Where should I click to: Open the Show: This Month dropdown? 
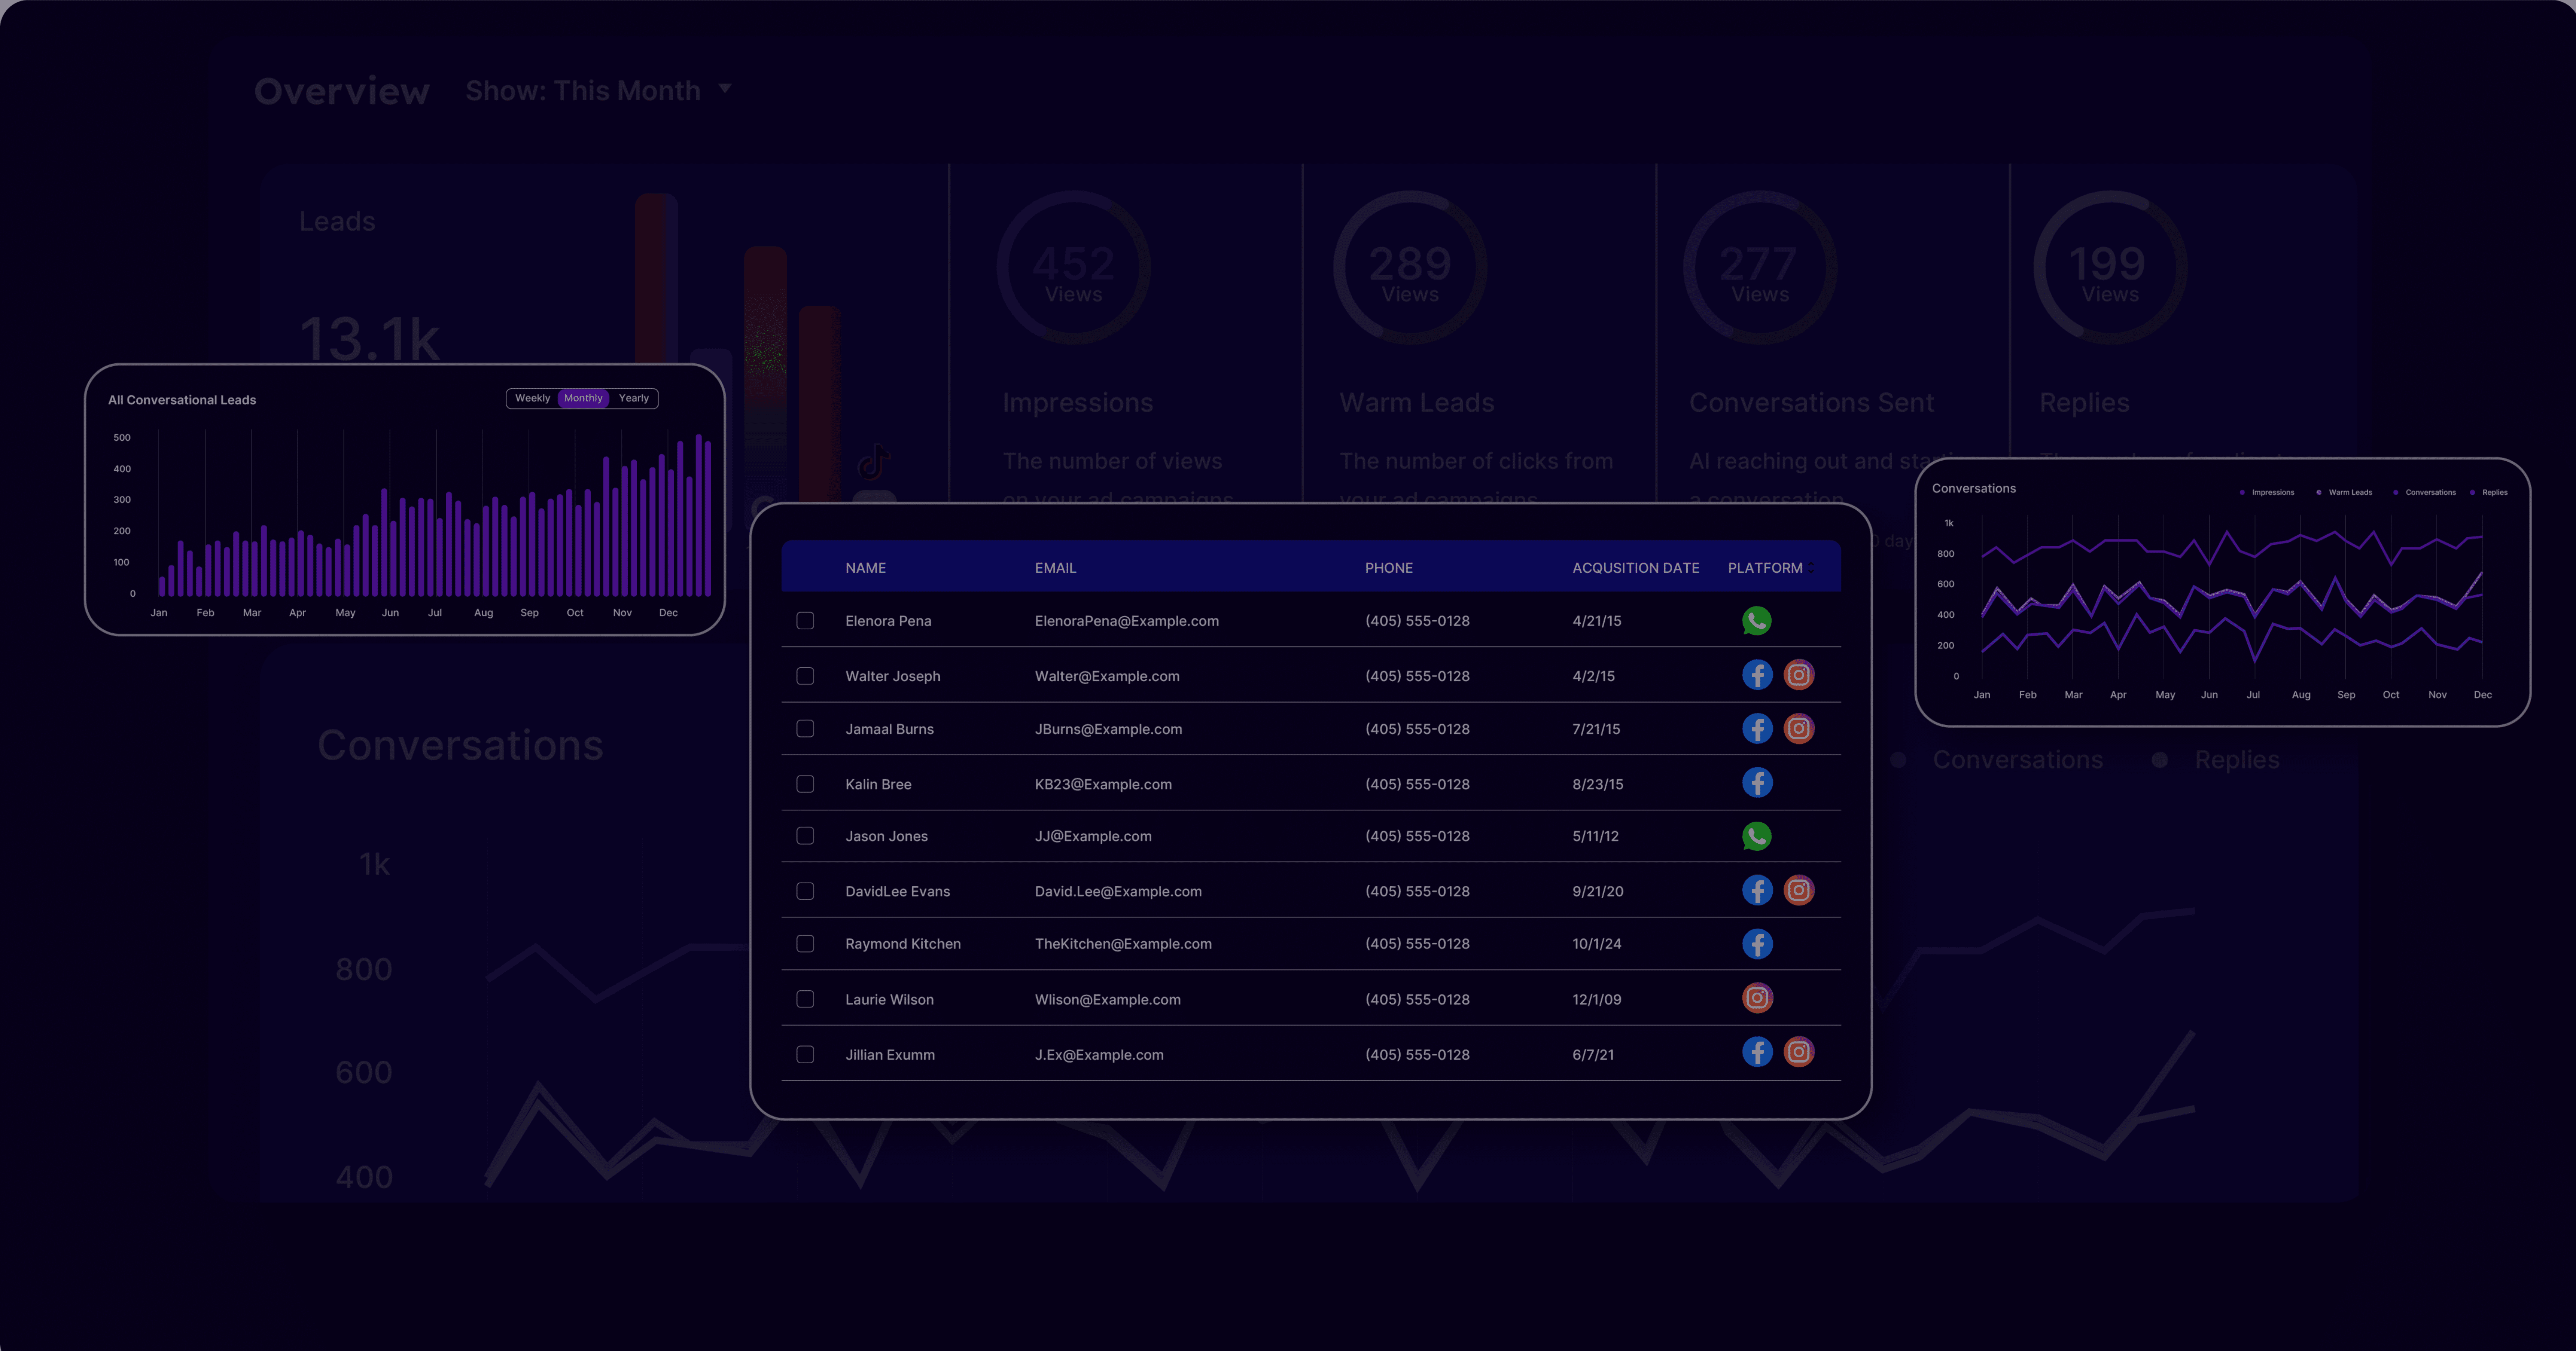(598, 90)
